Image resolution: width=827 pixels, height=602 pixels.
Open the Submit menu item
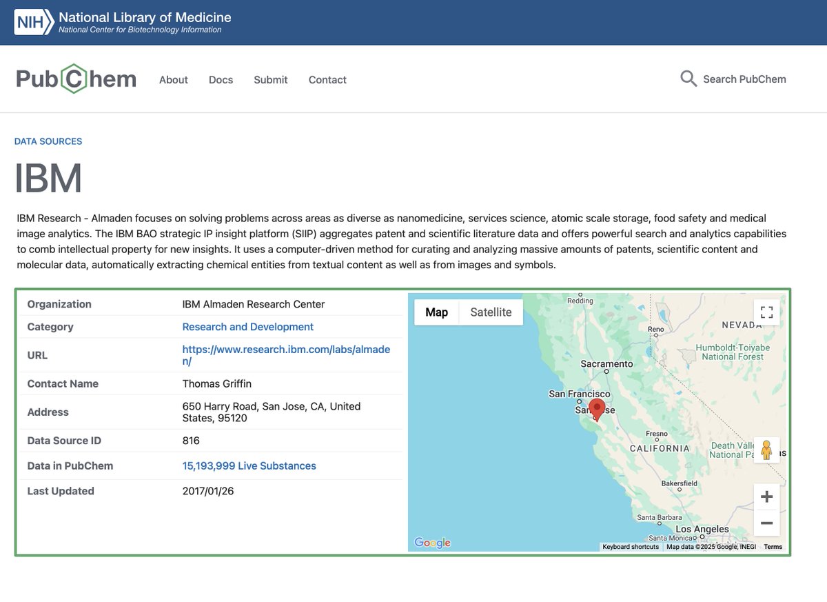[271, 80]
